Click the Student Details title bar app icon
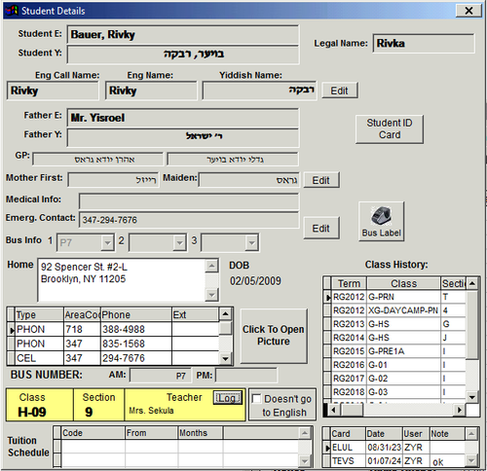The height and width of the screenshot is (471, 487). (x=12, y=11)
